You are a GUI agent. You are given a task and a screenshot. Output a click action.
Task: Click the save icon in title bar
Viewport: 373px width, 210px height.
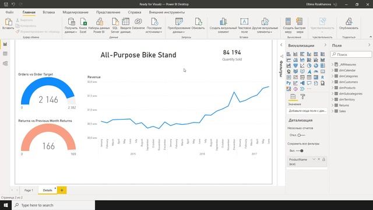(x=6, y=4)
